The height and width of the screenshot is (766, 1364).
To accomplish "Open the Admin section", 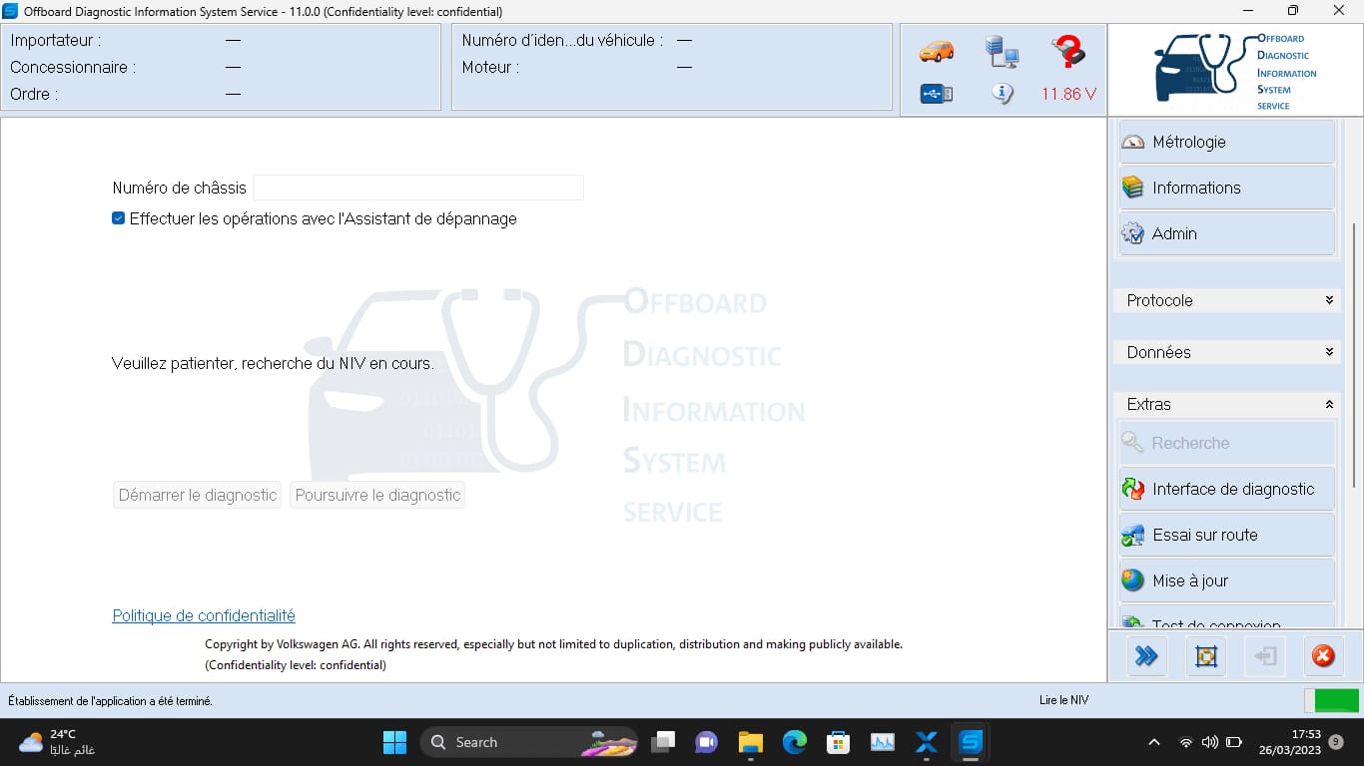I will (x=1226, y=233).
